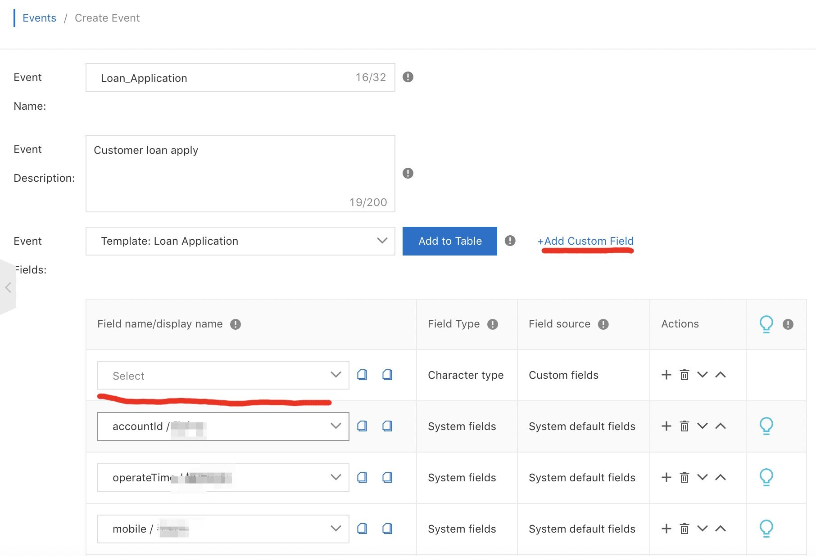
Task: Click System fields type in mobile row
Action: (462, 529)
